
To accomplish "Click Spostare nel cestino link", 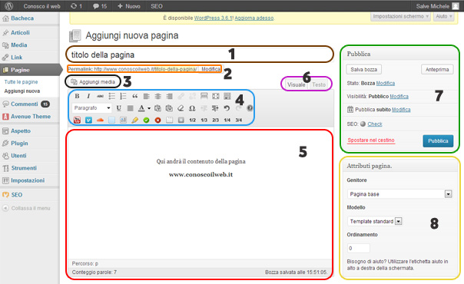I will (371, 140).
